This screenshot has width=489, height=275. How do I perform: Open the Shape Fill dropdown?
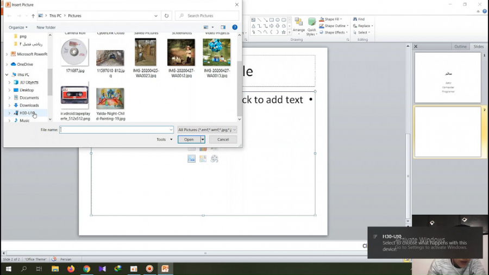331,19
